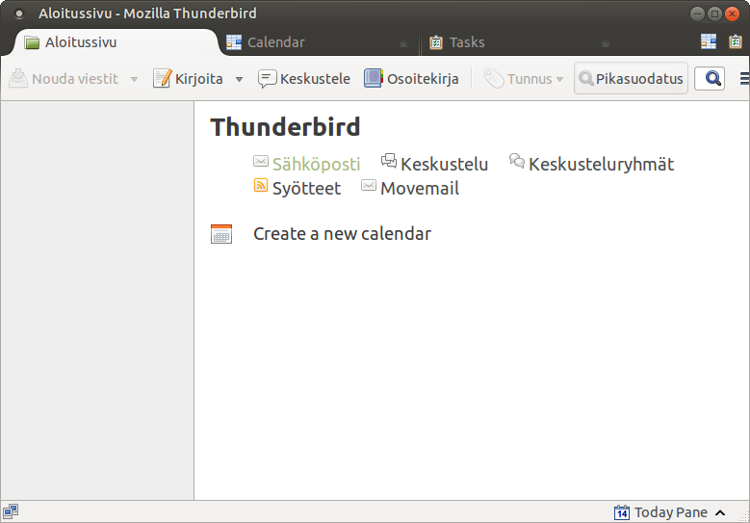Viewport: 750px width, 523px height.
Task: Click the calendar icon at tab bar right
Action: pyautogui.click(x=709, y=41)
